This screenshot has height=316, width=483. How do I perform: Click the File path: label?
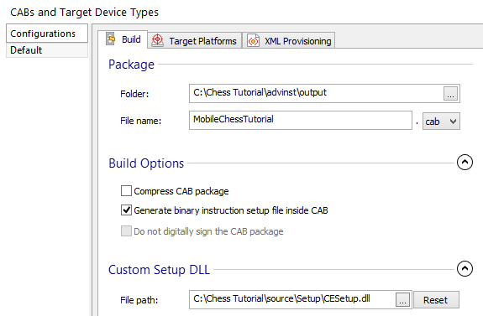tap(139, 300)
